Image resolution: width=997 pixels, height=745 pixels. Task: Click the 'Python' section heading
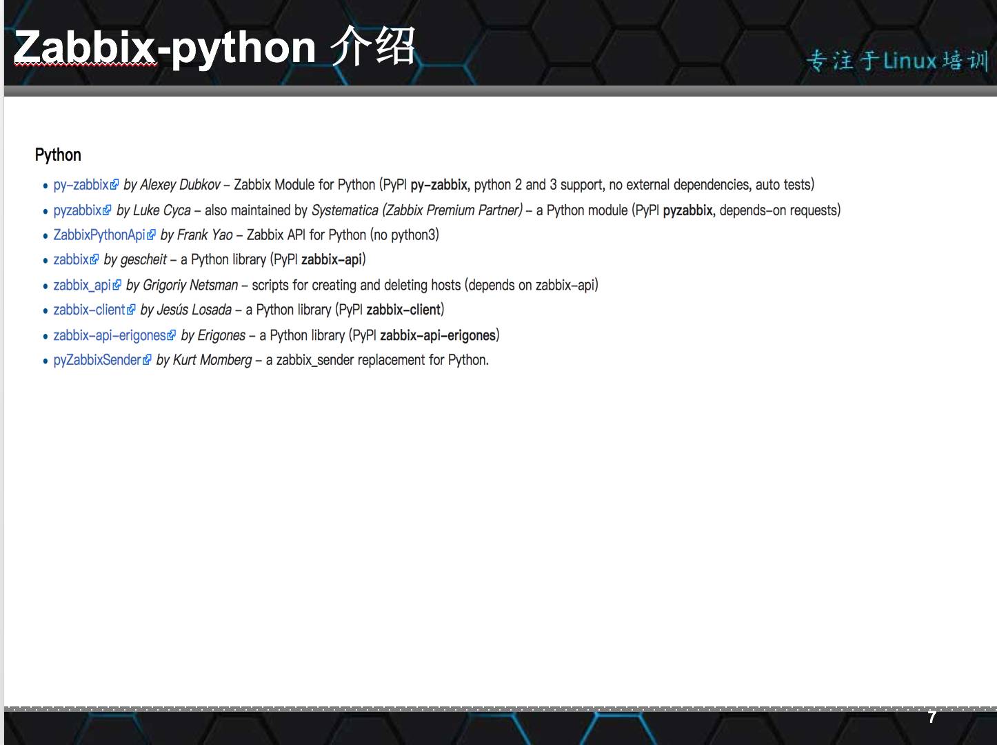[58, 155]
